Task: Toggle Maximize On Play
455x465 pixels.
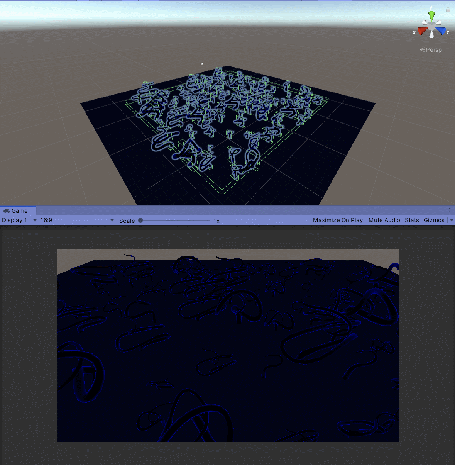Action: (338, 220)
